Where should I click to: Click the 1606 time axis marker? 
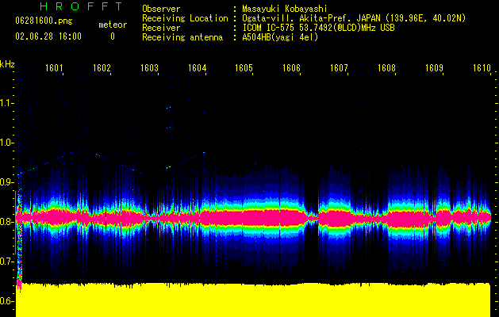tap(292, 68)
